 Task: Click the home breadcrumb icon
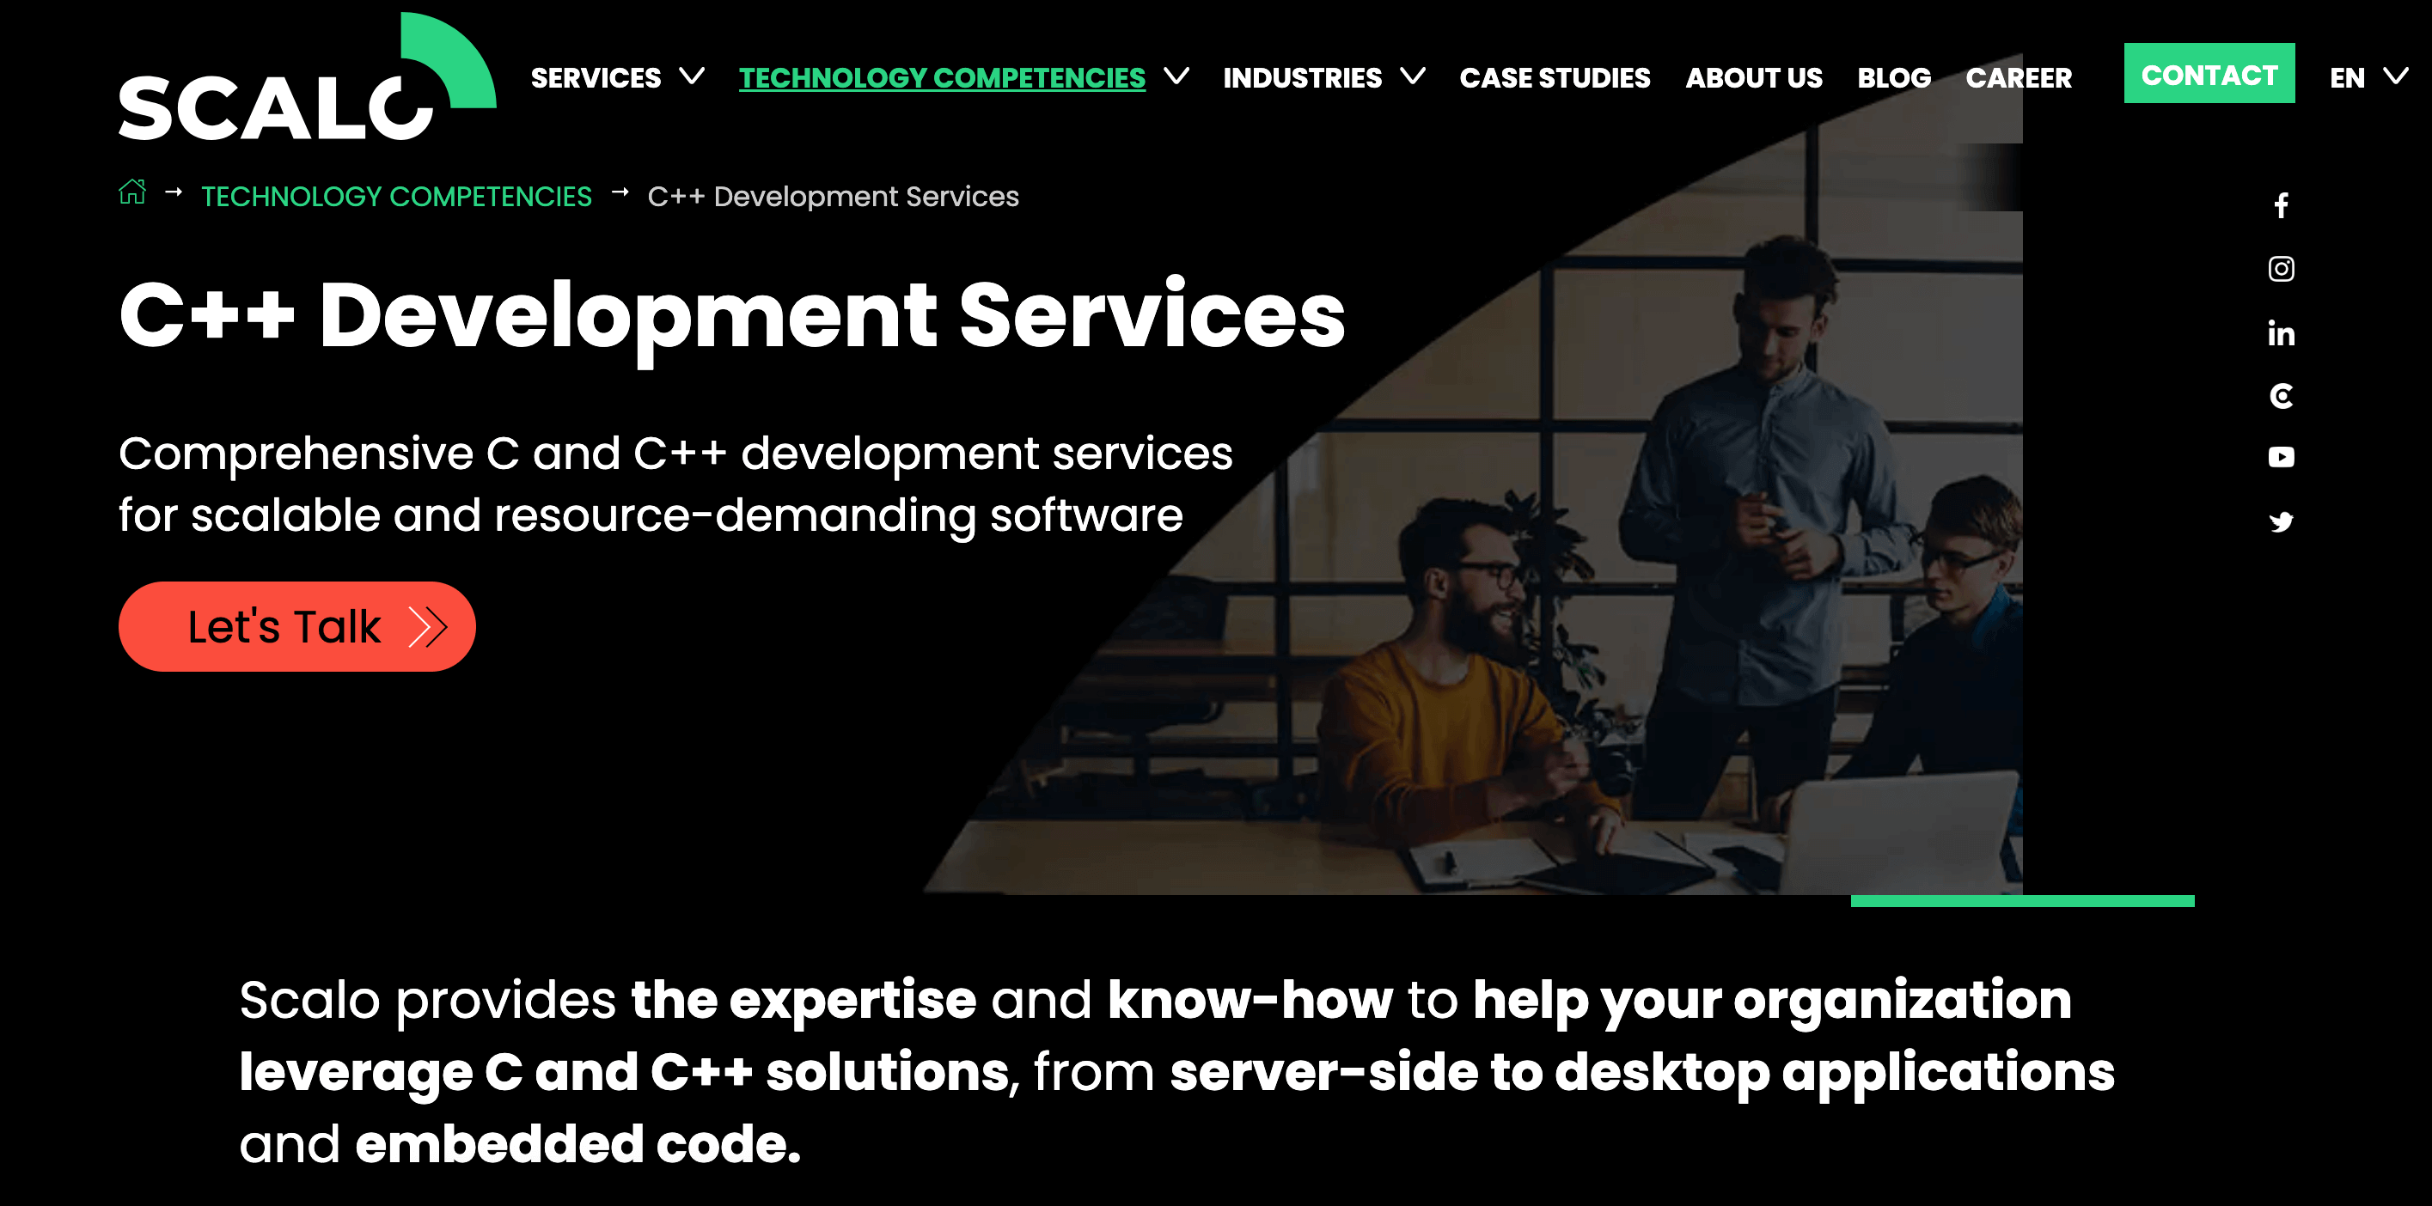133,195
